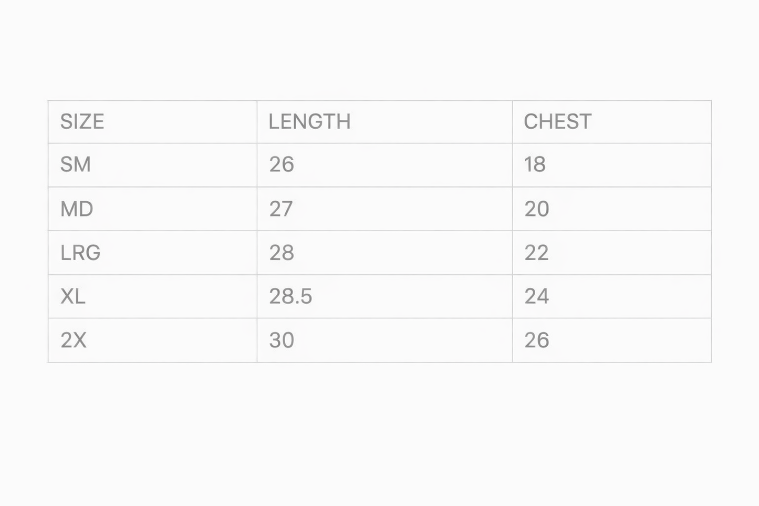This screenshot has width=759, height=506.
Task: Click the blank area below the table
Action: click(379, 431)
